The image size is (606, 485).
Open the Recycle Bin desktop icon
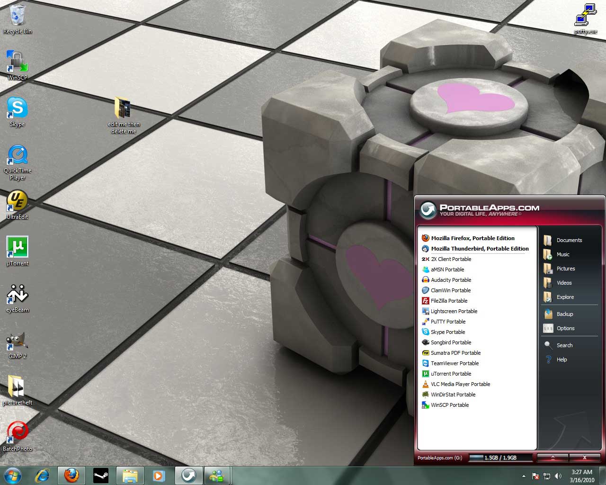click(x=18, y=19)
